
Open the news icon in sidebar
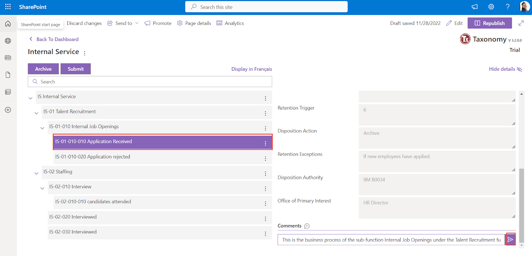[8, 58]
